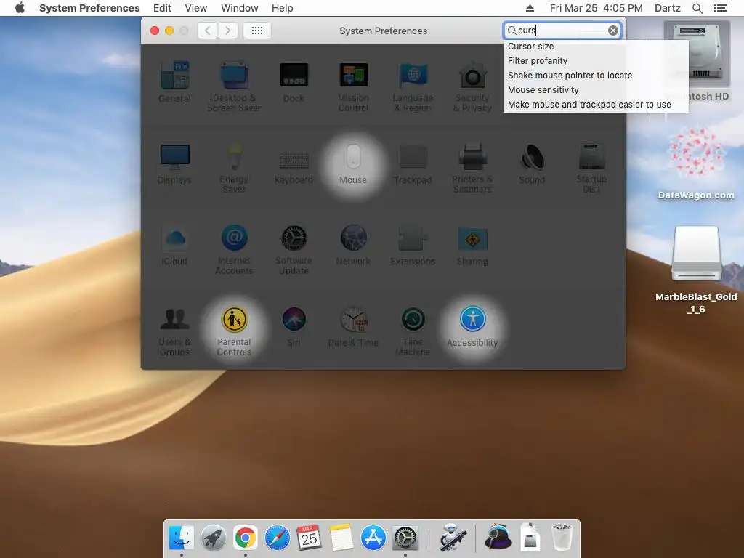Open the Help menu
Viewport: 744px width, 558px height.
click(x=283, y=8)
